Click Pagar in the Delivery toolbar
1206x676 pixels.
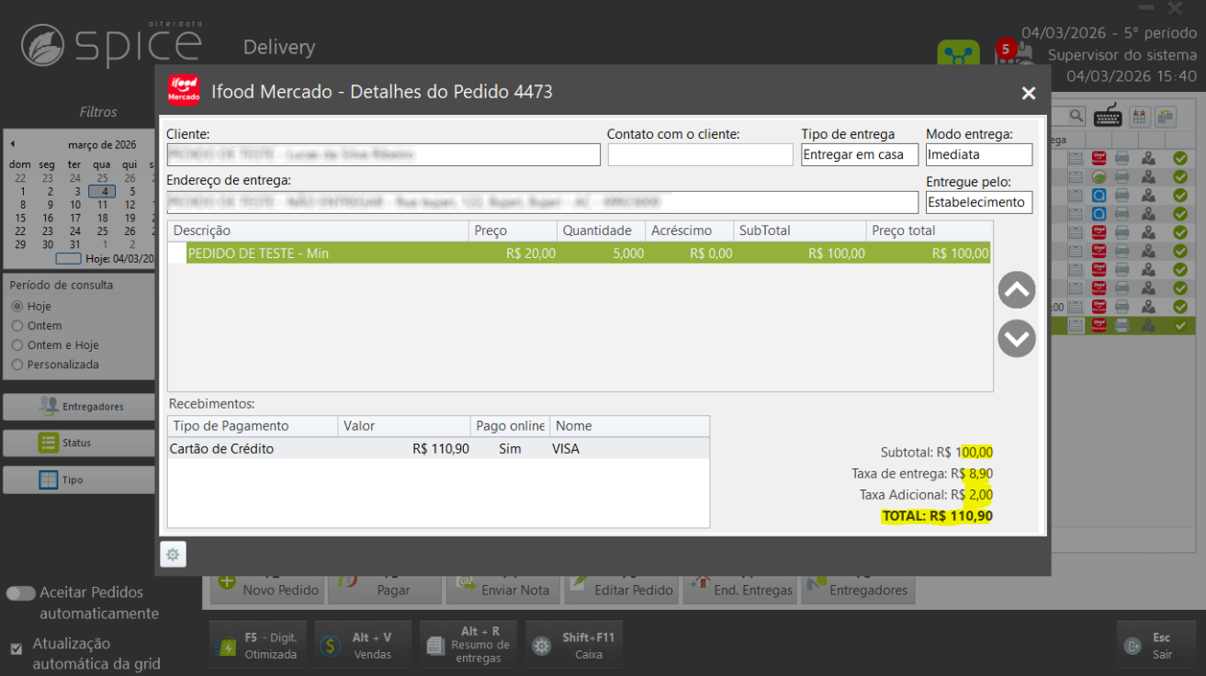[385, 589]
